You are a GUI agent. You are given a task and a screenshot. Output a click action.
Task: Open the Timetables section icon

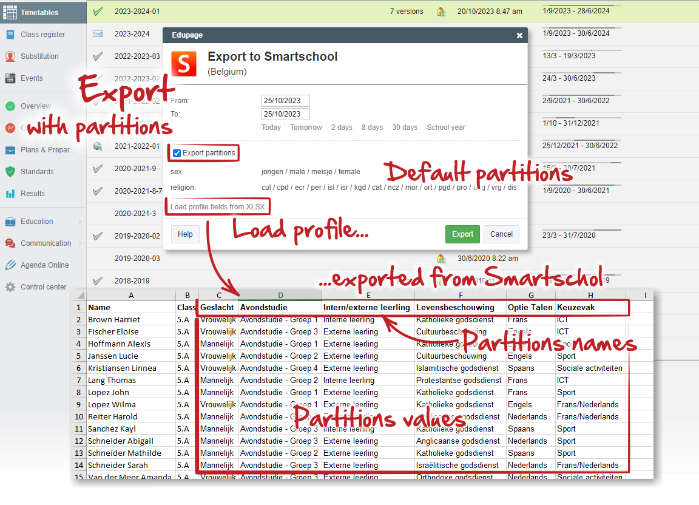(10, 12)
